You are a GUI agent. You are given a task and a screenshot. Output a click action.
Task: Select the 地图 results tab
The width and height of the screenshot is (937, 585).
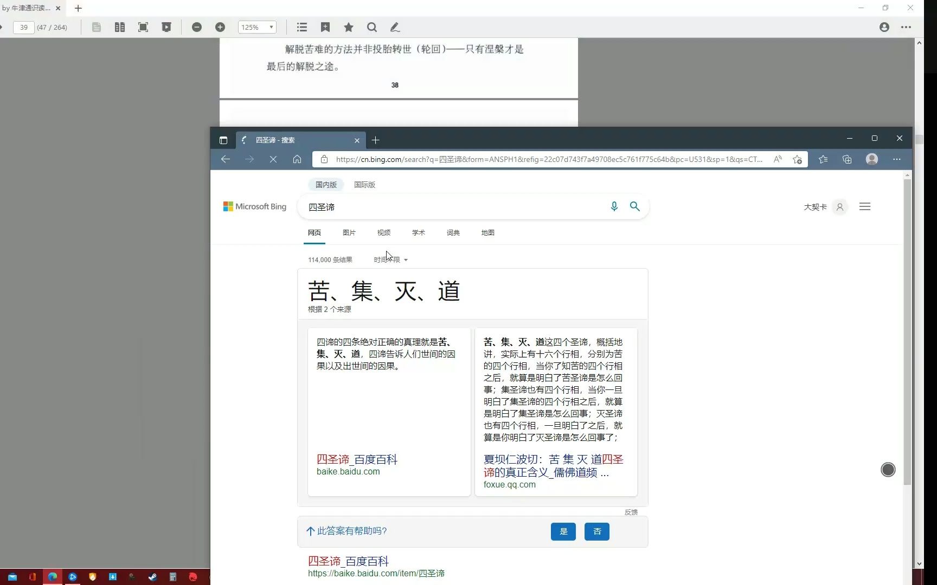(488, 233)
